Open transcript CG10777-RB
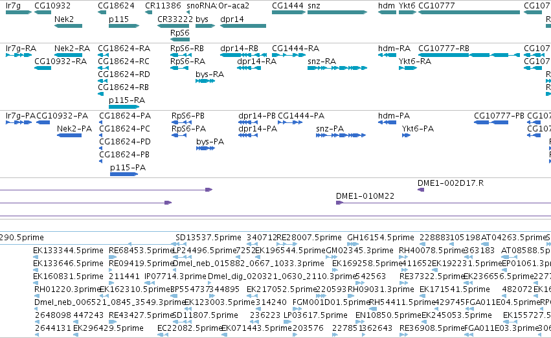 tap(469, 55)
